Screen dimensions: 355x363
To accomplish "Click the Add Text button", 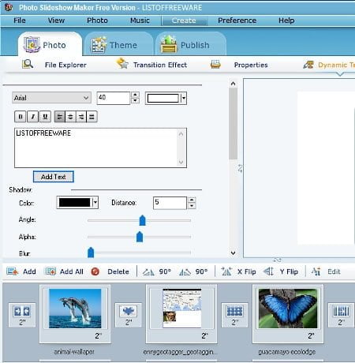I will [54, 177].
